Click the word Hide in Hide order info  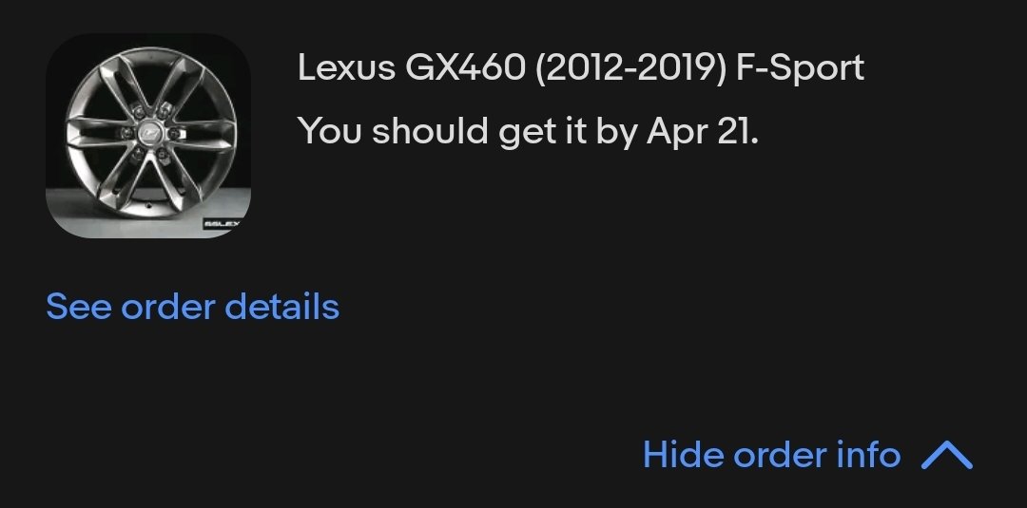tap(683, 455)
